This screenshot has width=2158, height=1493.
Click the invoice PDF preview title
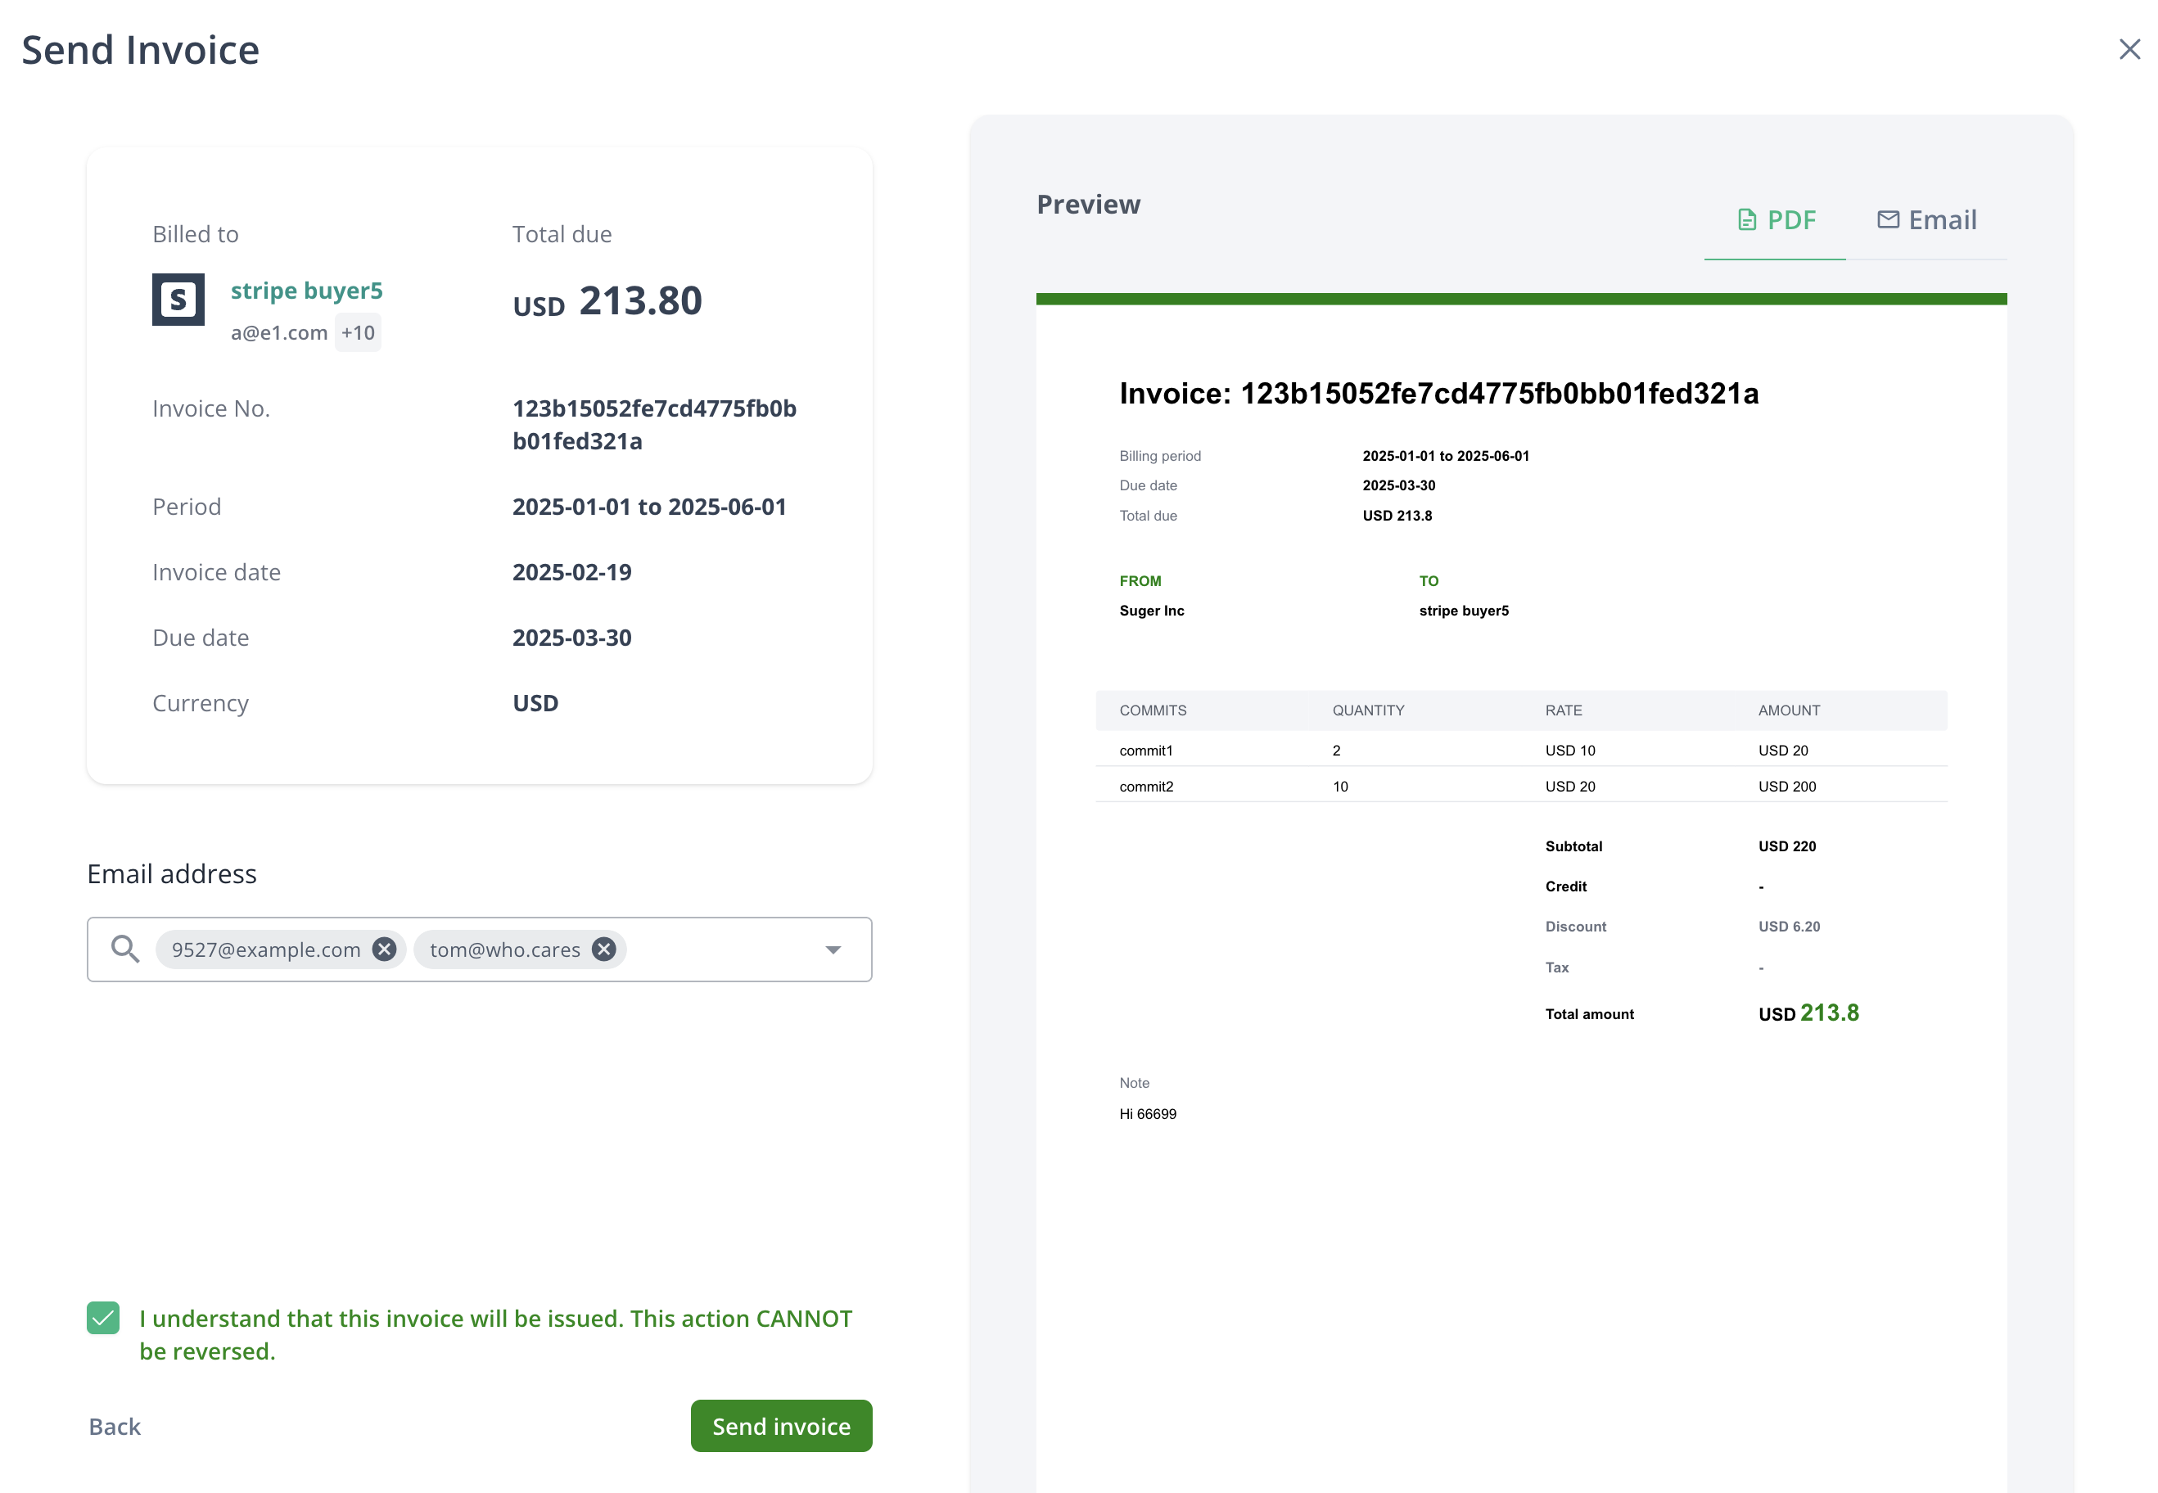1438,394
